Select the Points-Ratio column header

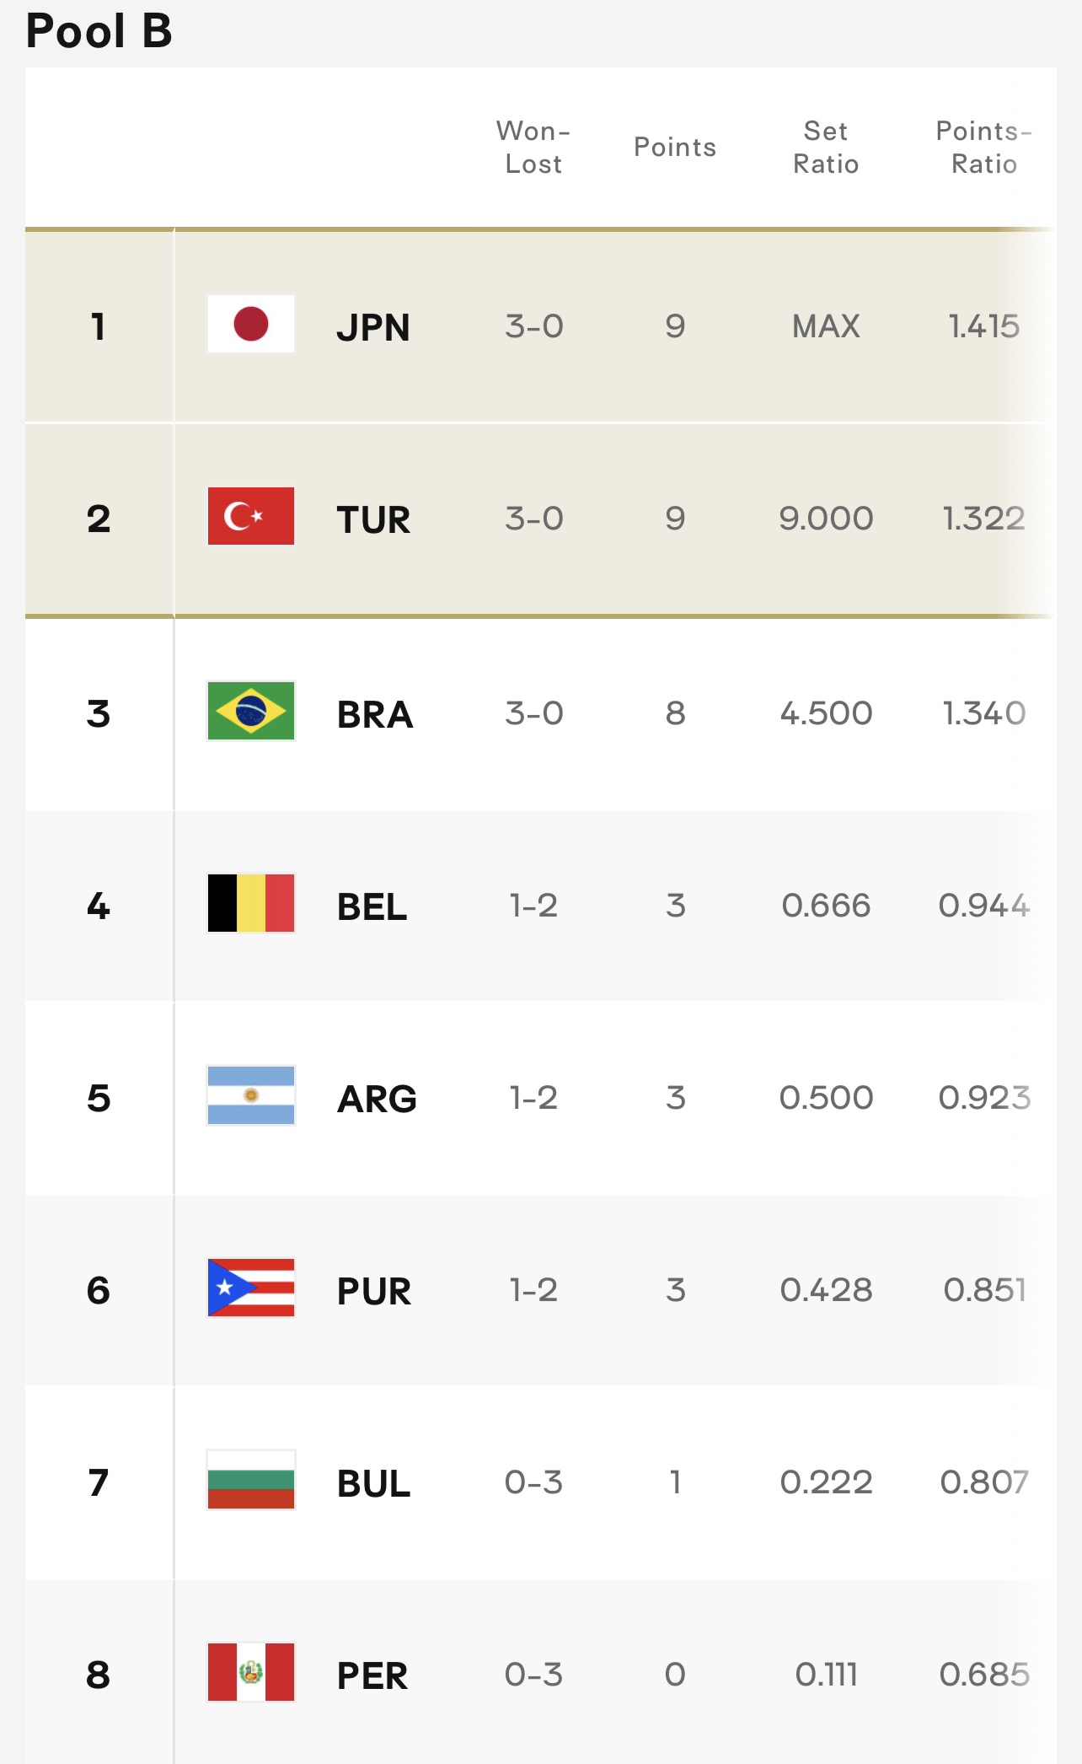pyautogui.click(x=984, y=147)
